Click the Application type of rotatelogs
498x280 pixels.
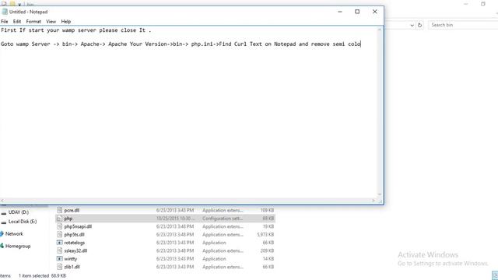pos(214,243)
